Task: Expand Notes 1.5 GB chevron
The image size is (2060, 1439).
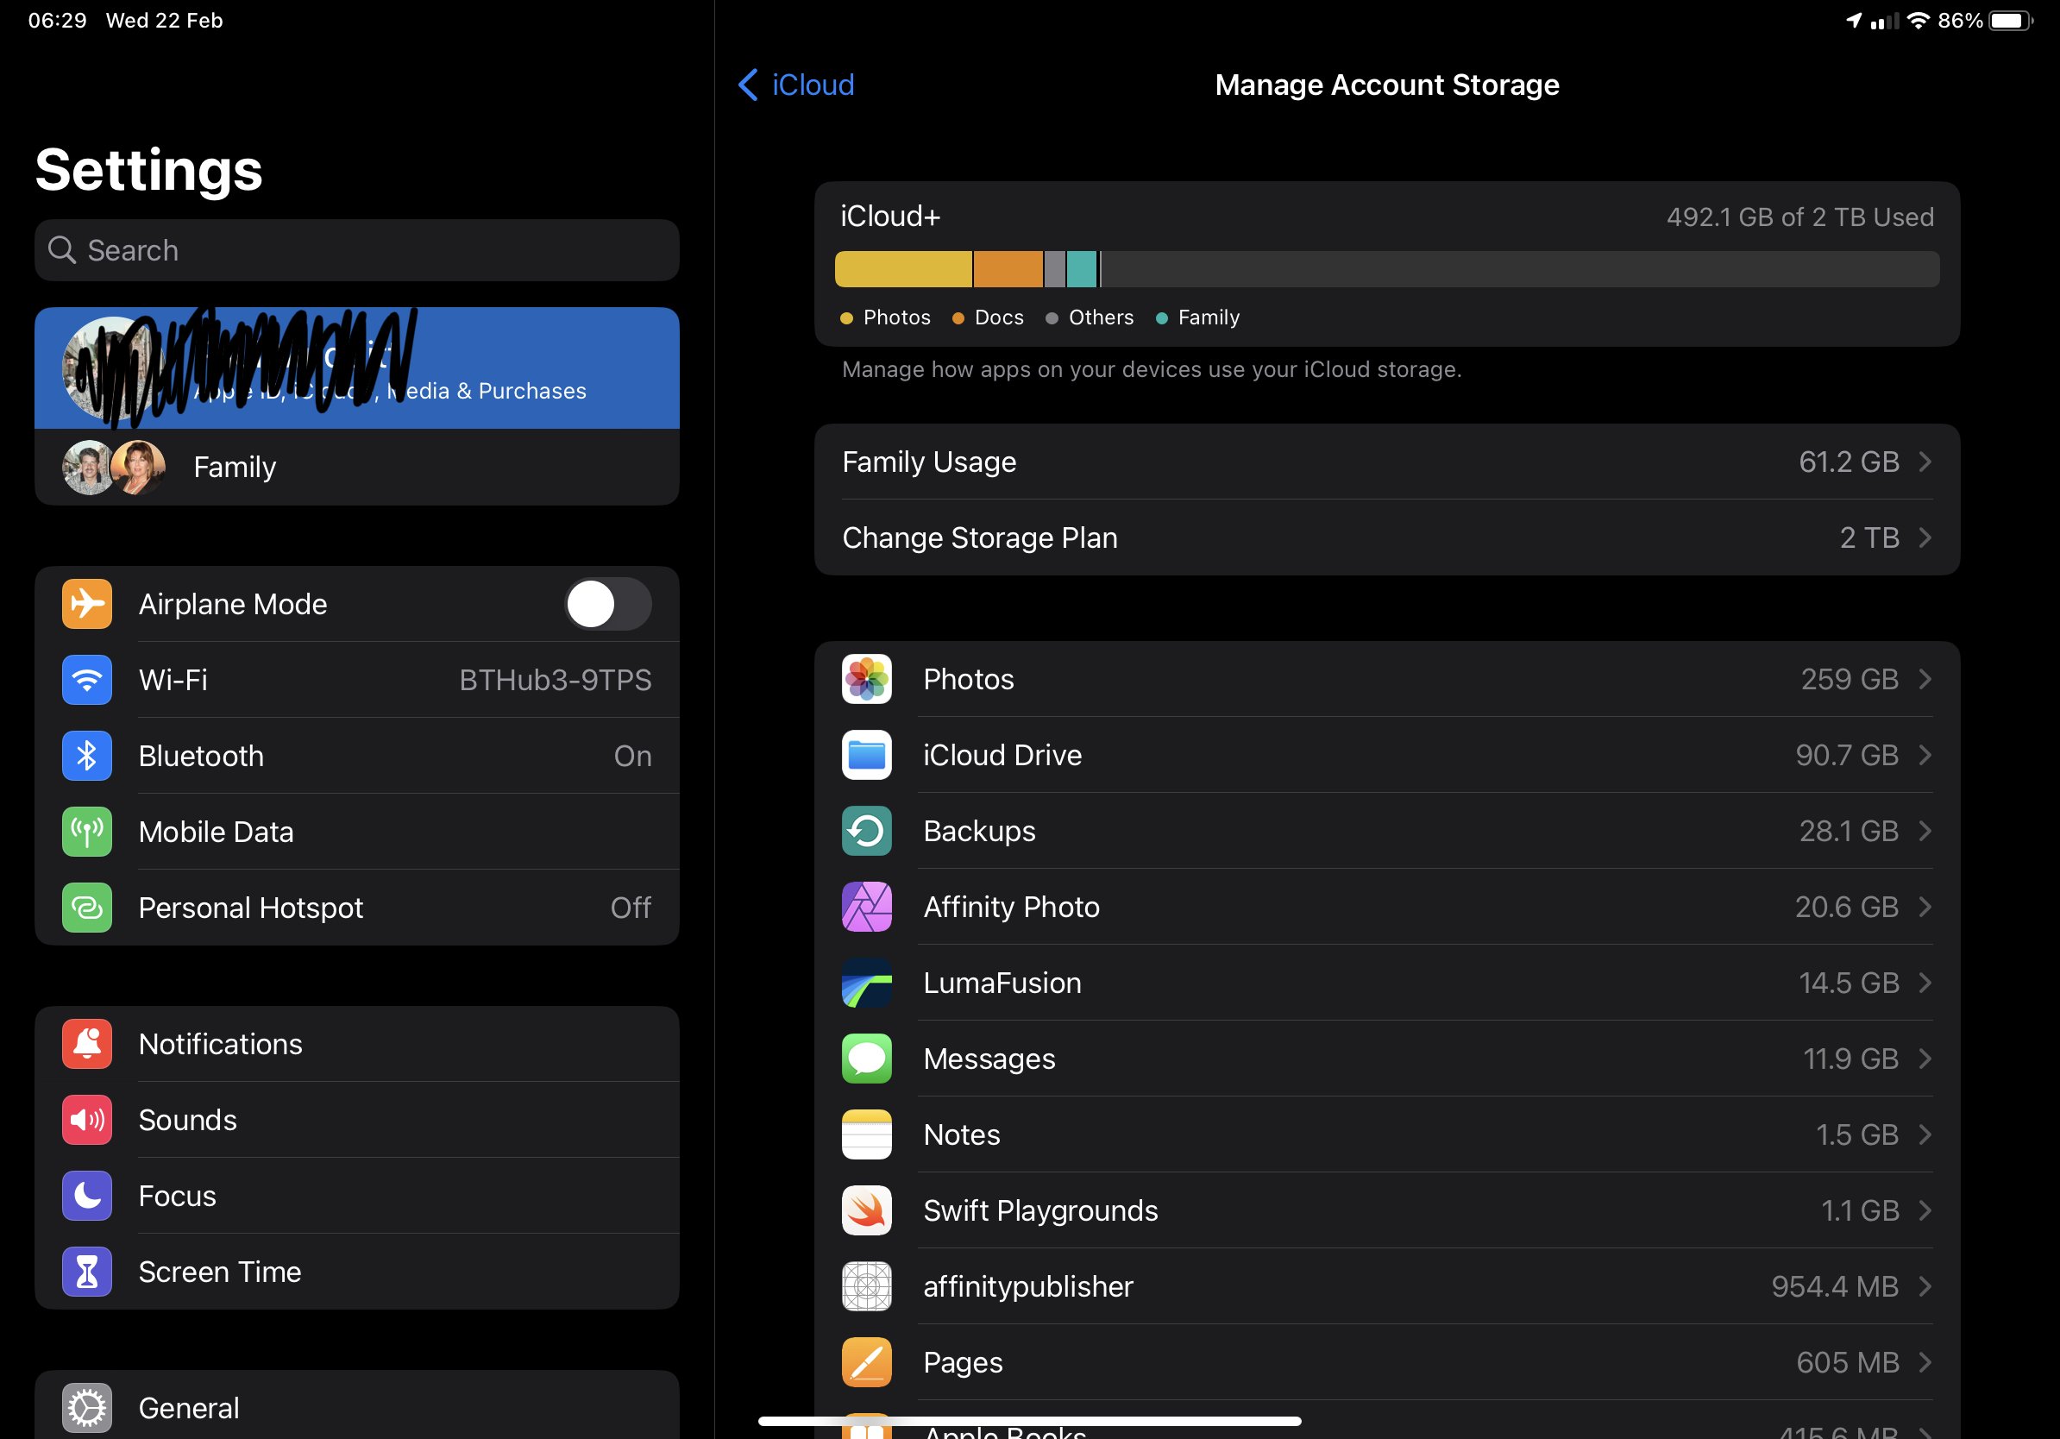Action: (x=1925, y=1134)
